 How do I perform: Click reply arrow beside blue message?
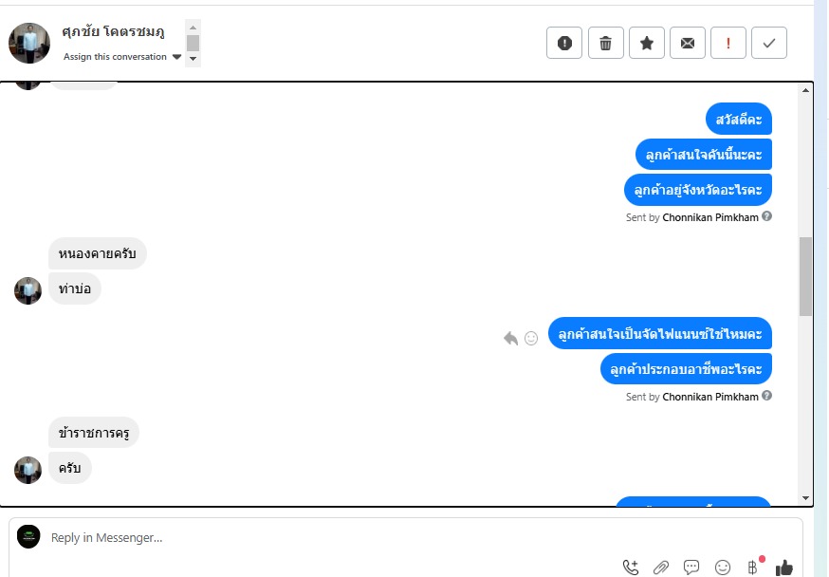[510, 338]
